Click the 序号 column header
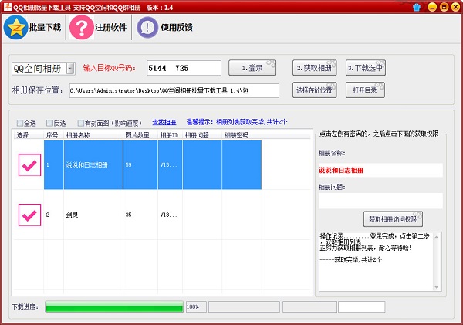 click(x=53, y=135)
